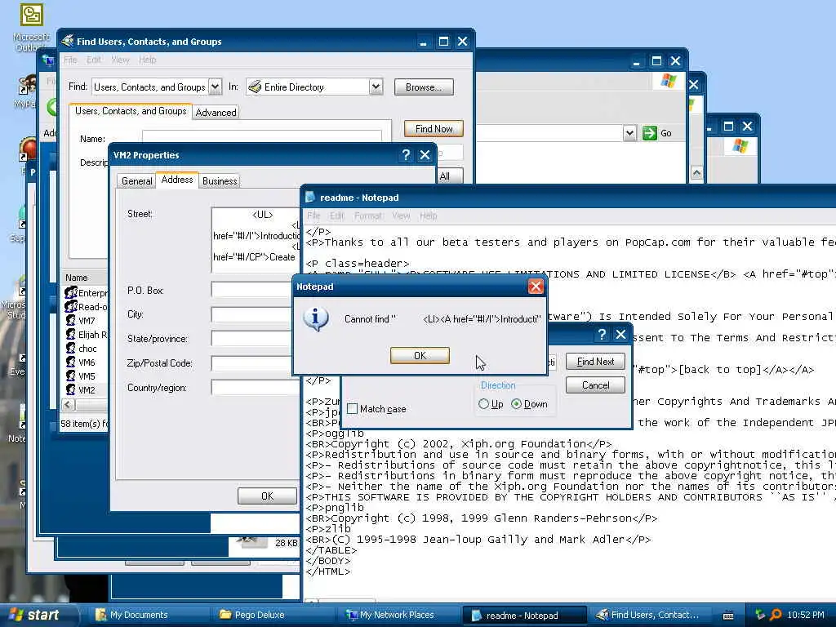Select the Enterprise group icon in results list

point(71,292)
